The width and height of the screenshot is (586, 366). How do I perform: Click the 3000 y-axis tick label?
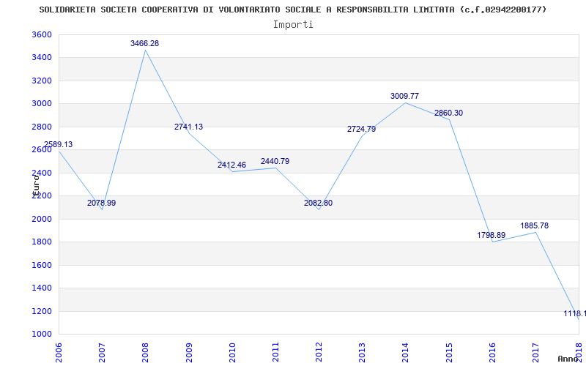pyautogui.click(x=42, y=104)
